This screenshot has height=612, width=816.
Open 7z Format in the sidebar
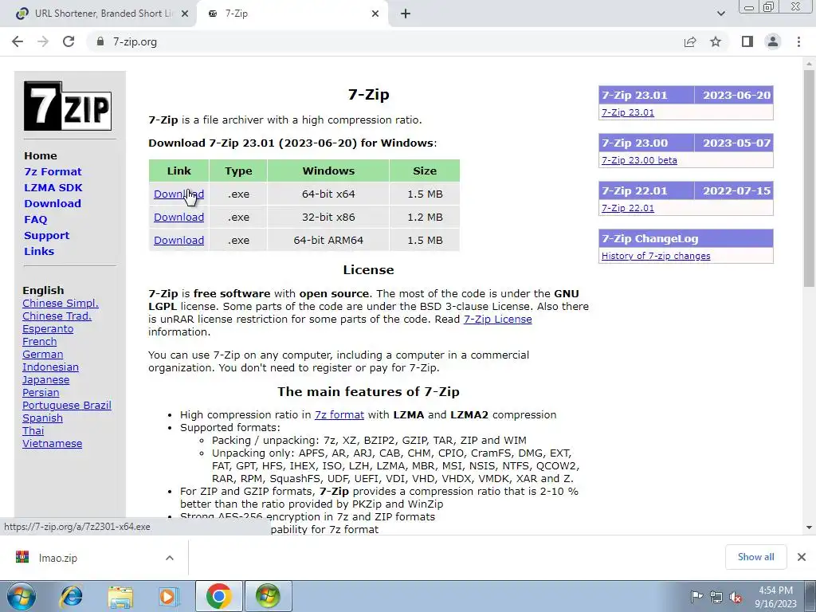53,172
